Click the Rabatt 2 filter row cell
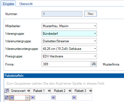The height and width of the screenshot is (102, 124). tap(61, 98)
